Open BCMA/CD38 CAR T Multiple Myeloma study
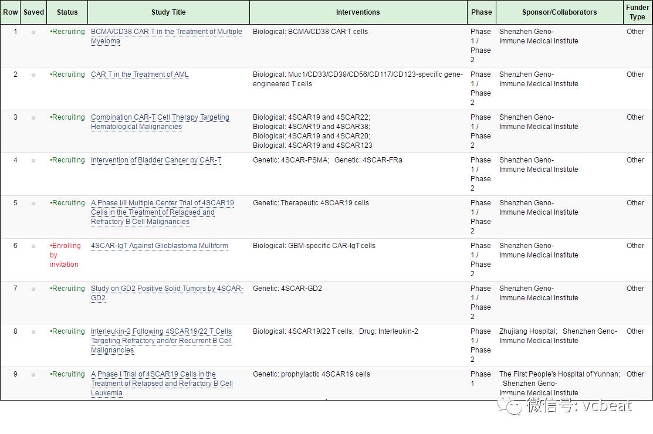 (166, 36)
